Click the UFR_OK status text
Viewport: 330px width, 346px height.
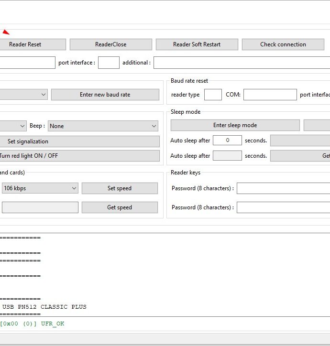click(x=53, y=324)
